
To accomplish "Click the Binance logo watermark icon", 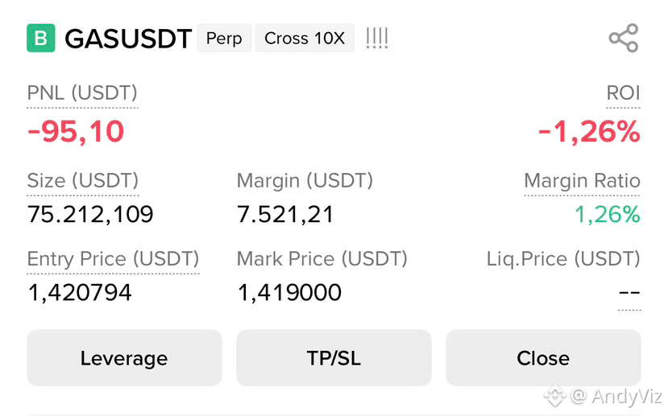I will coord(555,396).
